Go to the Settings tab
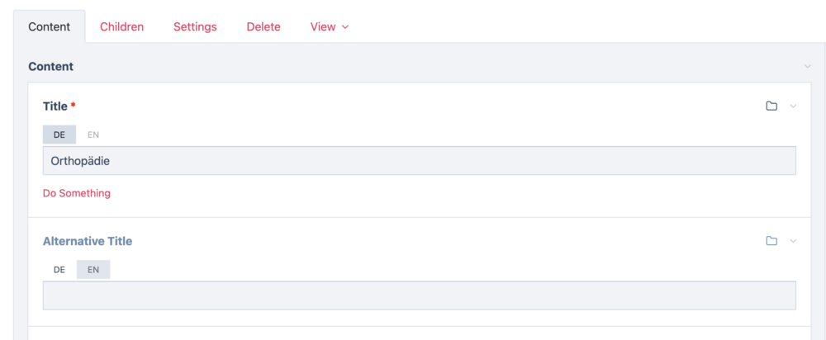This screenshot has width=826, height=340. [195, 27]
